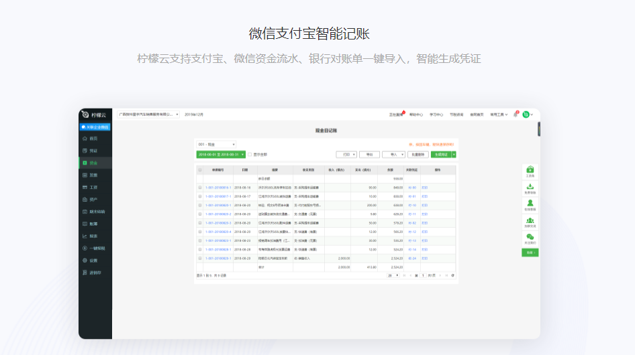Expand the 导入 import dropdown
This screenshot has height=355, width=635.
(x=393, y=155)
